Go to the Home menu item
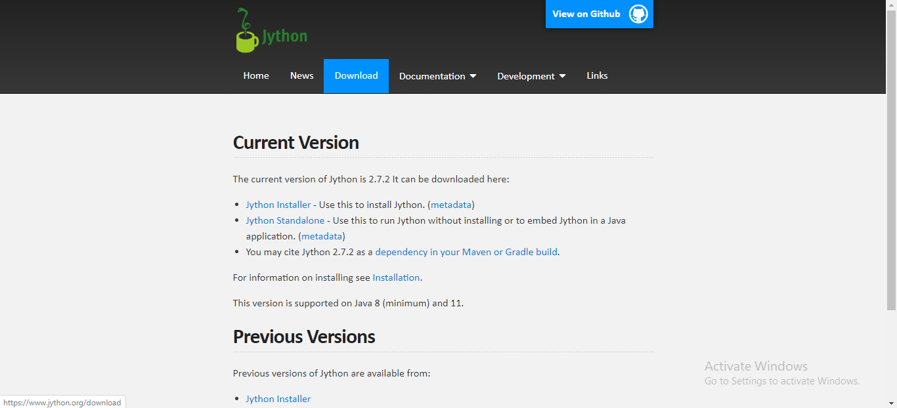This screenshot has width=897, height=408. 256,76
